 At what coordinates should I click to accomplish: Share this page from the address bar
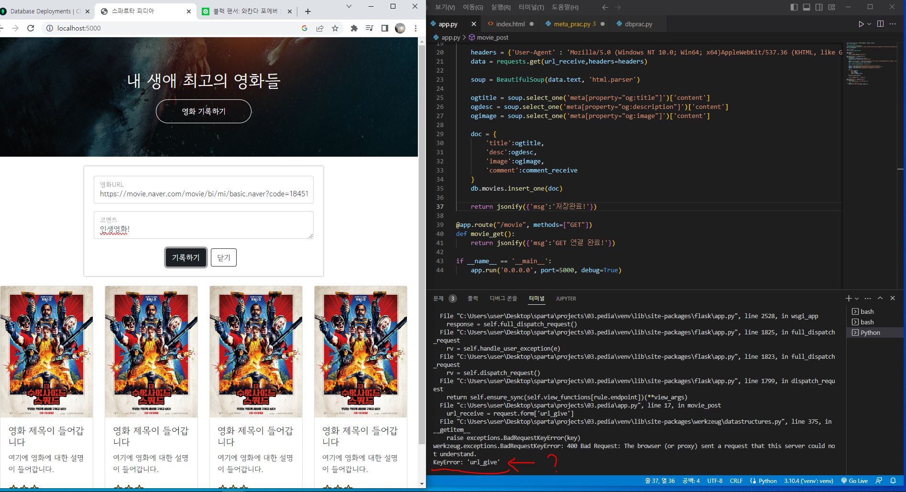[x=320, y=28]
